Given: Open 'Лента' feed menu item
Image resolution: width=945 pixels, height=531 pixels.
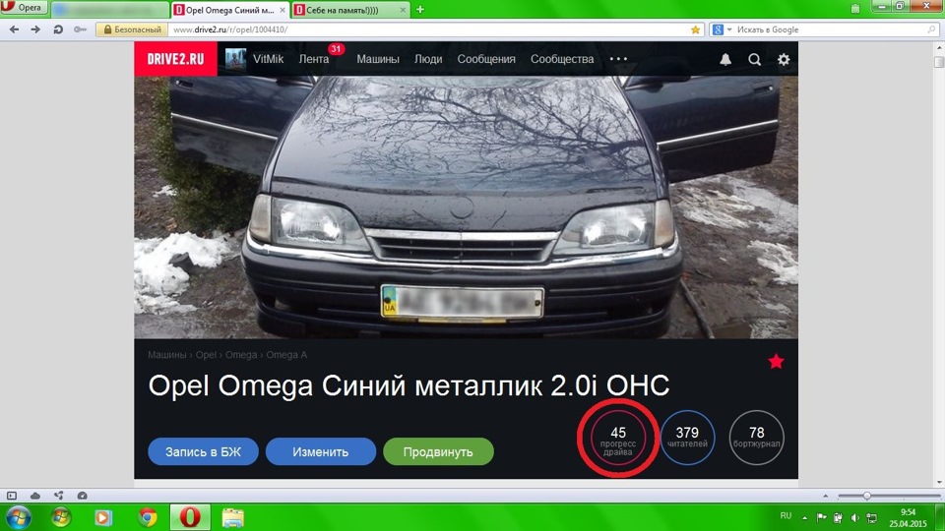Looking at the screenshot, I should click(x=314, y=59).
